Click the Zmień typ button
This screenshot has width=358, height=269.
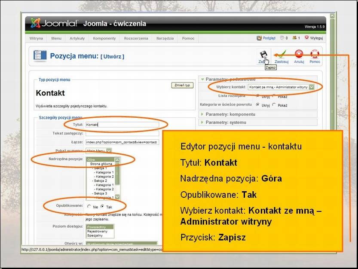(182, 85)
